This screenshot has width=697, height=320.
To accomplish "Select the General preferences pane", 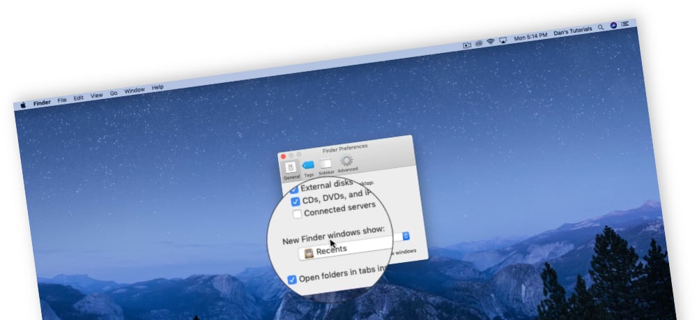I will coord(291,169).
